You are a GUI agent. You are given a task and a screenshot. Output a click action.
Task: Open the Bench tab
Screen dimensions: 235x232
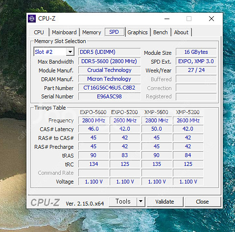click(x=161, y=32)
